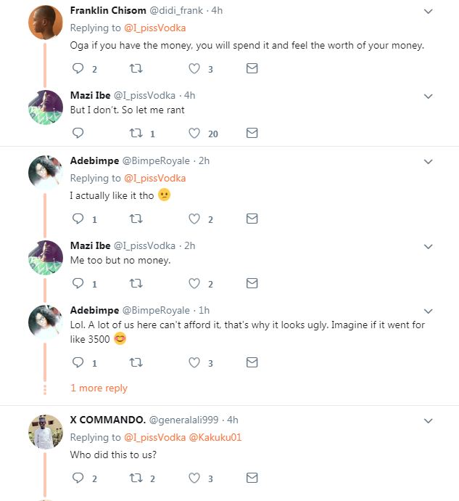Retweet X COMMANDO's tweet

(x=136, y=478)
